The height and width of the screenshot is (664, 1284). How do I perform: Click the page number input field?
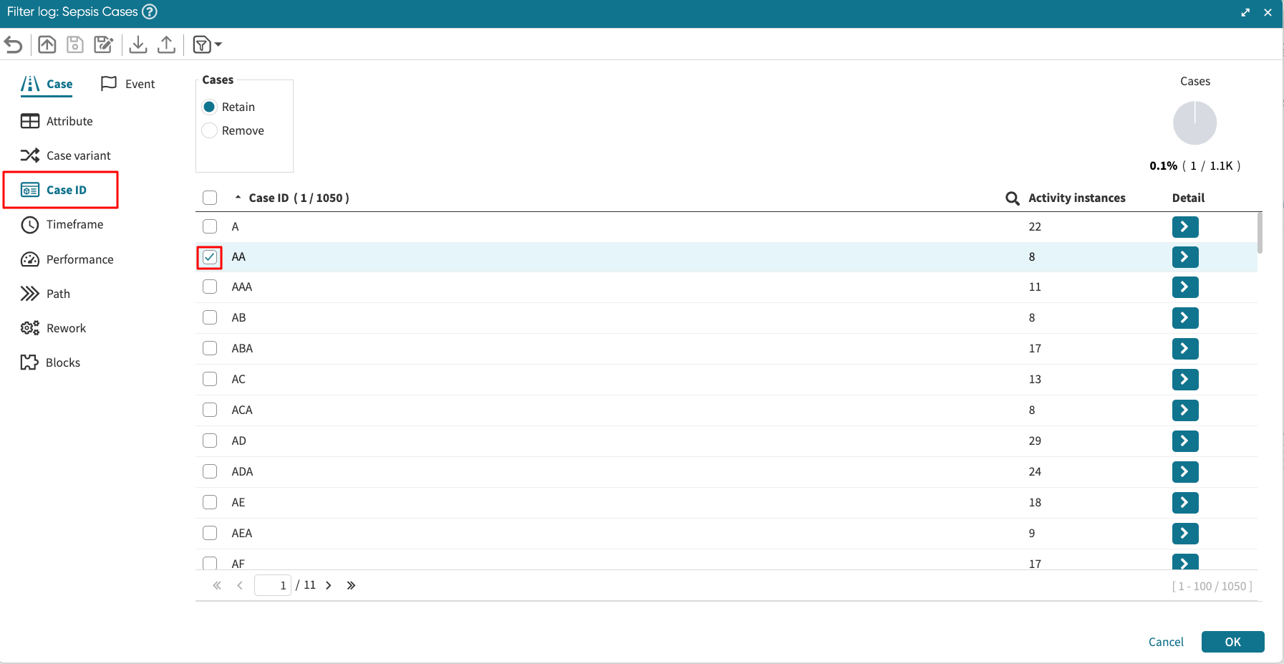pyautogui.click(x=273, y=585)
